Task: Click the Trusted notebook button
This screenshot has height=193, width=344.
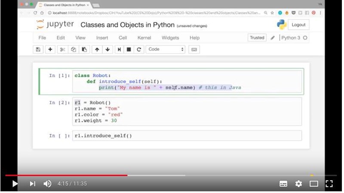Action: click(x=257, y=38)
